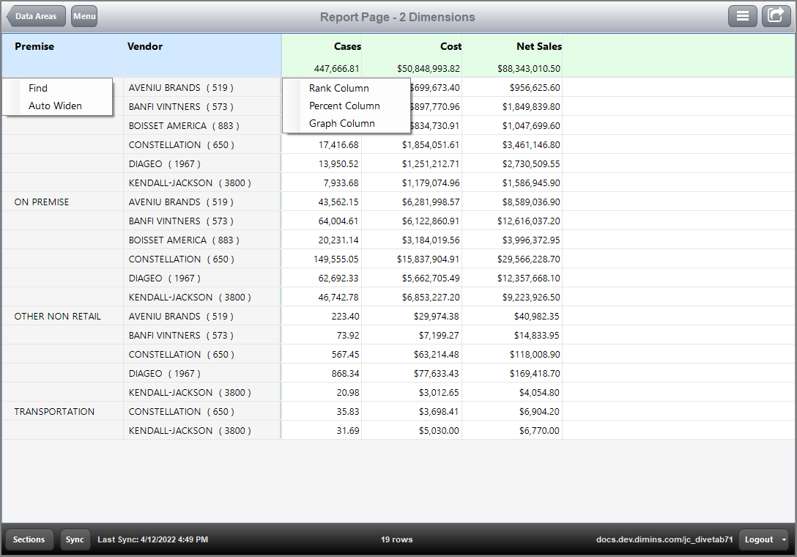Open the Sections panel

pyautogui.click(x=29, y=539)
